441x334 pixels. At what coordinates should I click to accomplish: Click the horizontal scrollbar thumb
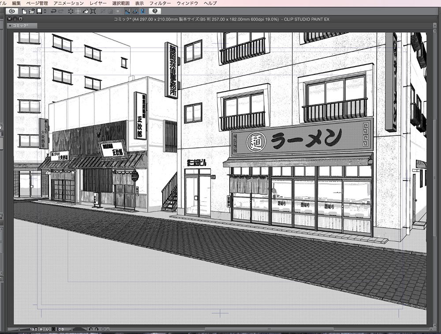(x=269, y=329)
